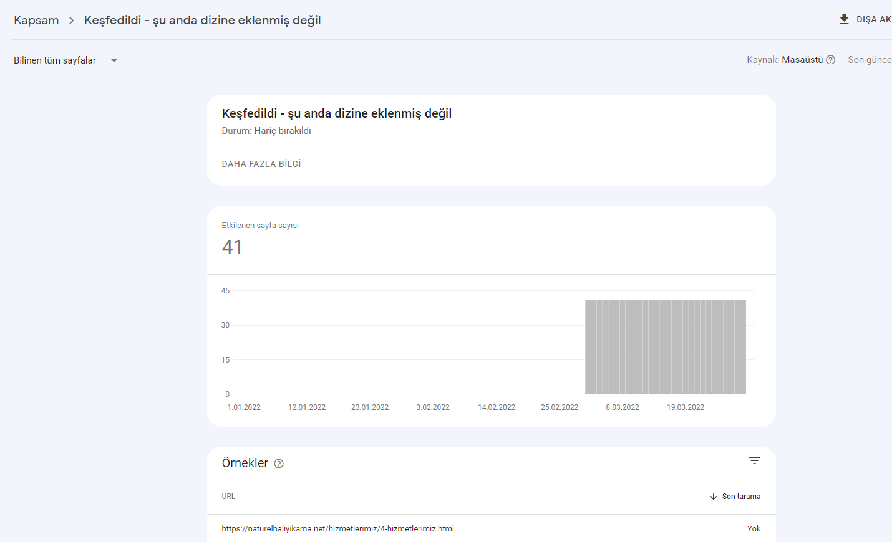Open the filter icon in Örnekler

click(x=754, y=460)
